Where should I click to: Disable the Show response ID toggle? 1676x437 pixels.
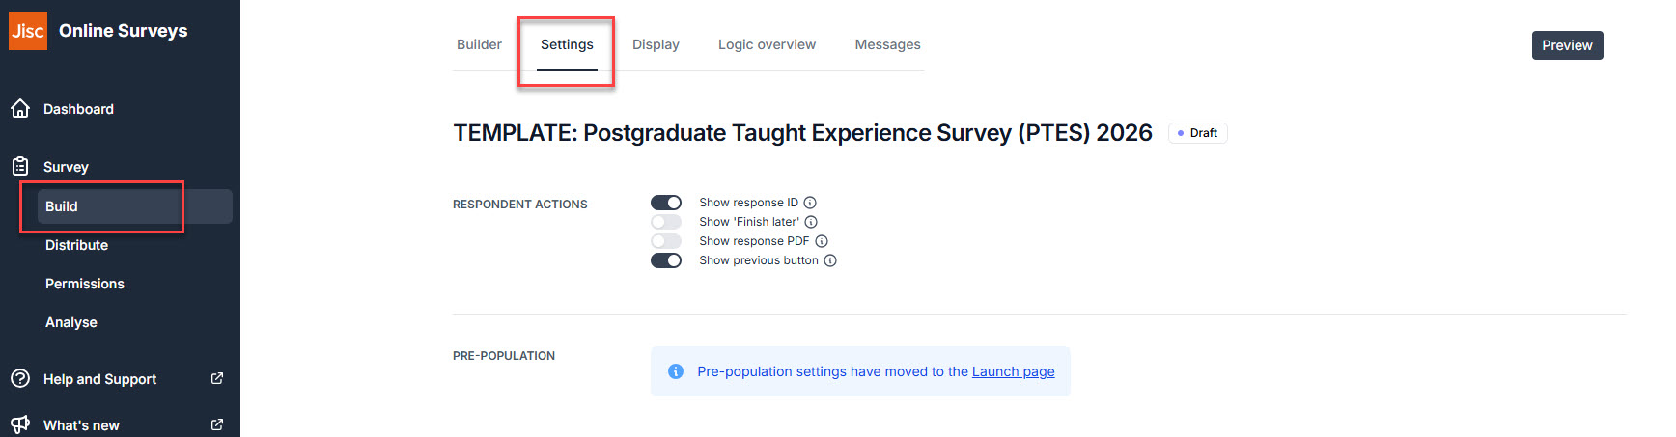(x=666, y=203)
